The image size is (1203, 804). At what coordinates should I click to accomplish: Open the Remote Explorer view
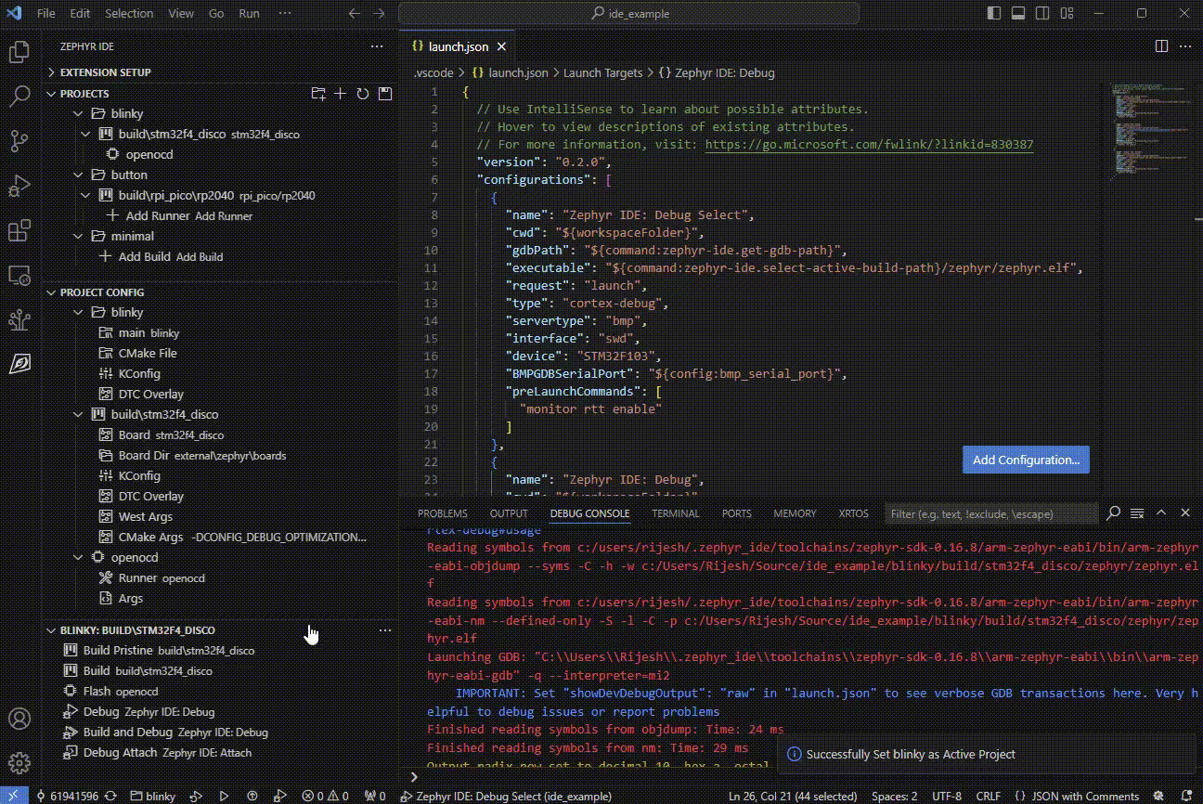pyautogui.click(x=19, y=275)
